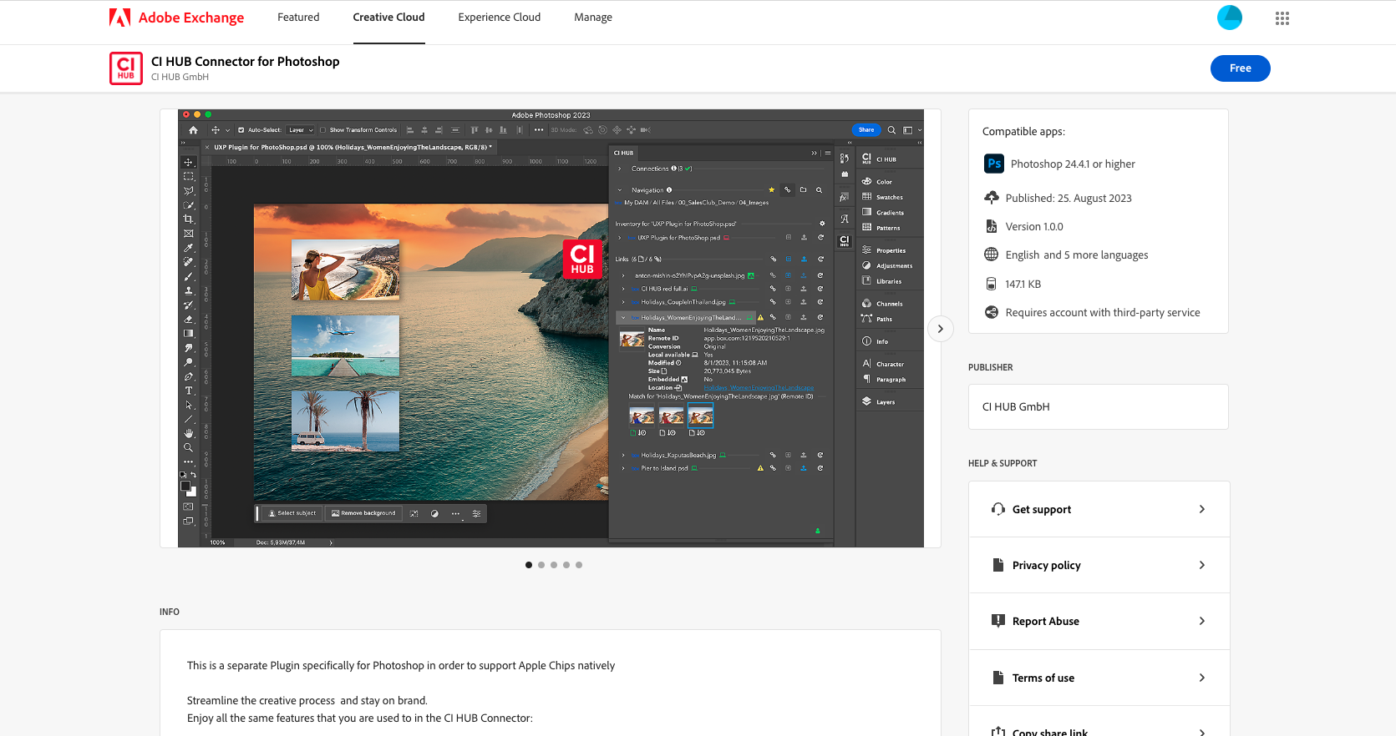Advance carousel with the next arrow
1396x736 pixels.
click(940, 329)
